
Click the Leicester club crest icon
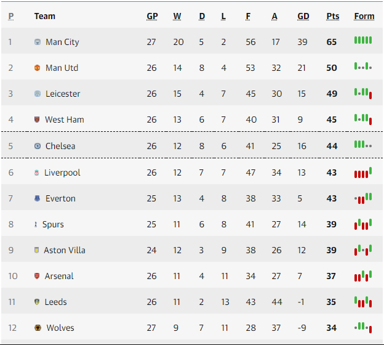point(38,94)
